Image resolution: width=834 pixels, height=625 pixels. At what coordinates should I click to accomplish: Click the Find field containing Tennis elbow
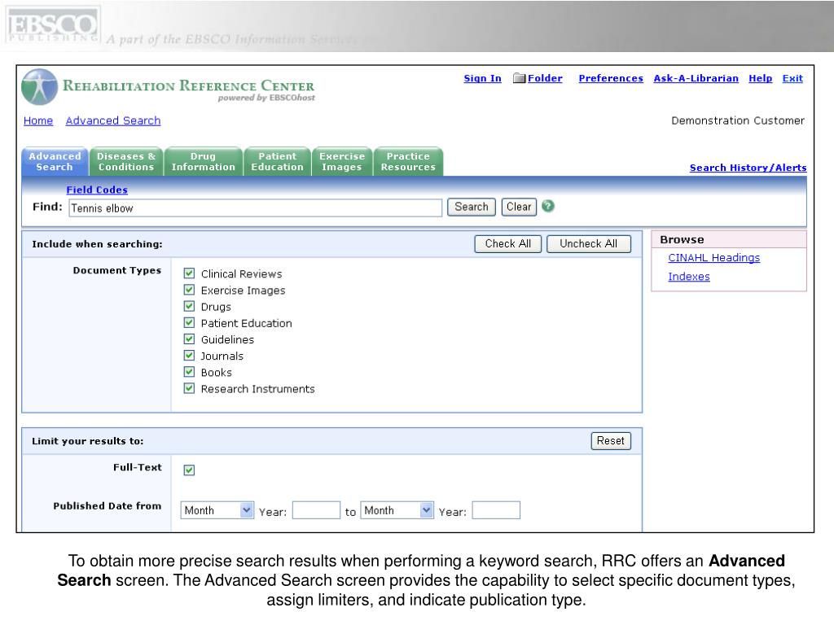click(255, 208)
